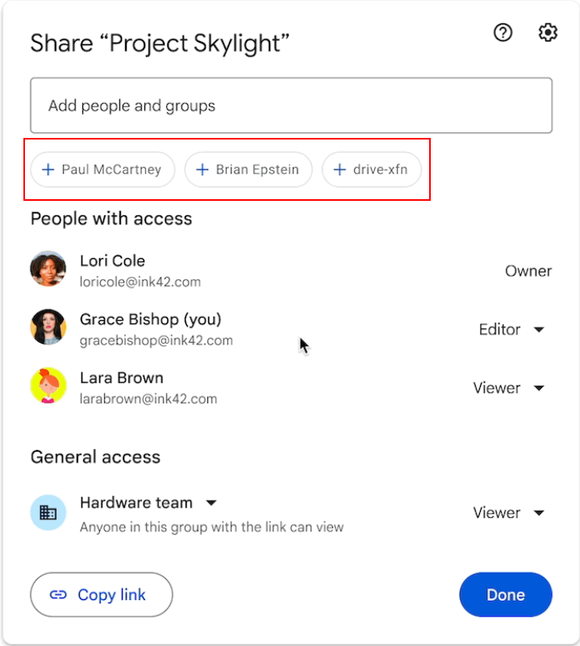Viewport: 580px width, 646px height.
Task: Focus the Add people and groups field
Action: (x=291, y=106)
